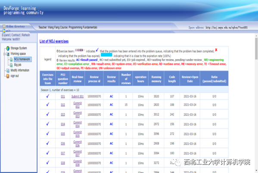The image size is (258, 173).
Task: Click the Review results column header
Action: coord(112,79)
